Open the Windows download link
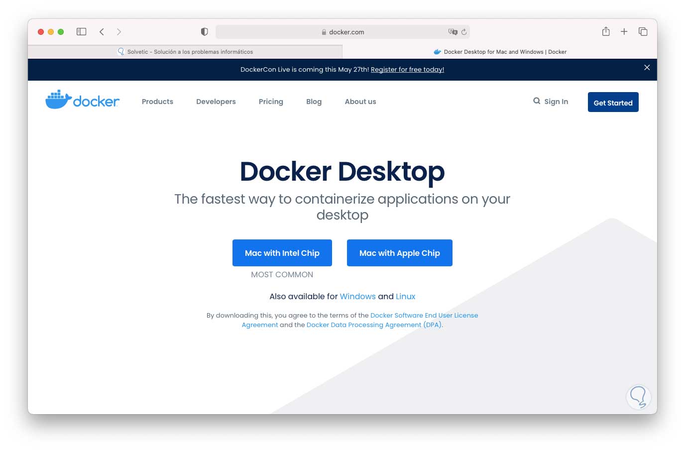The image size is (685, 451). point(358,297)
